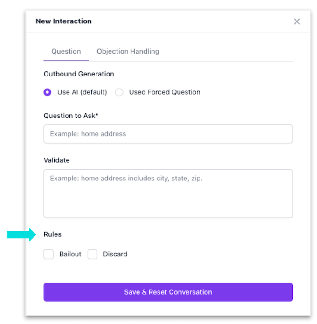Viewport: 317px width, 324px height.
Task: Focus the Question to Ask input field
Action: coord(168,134)
